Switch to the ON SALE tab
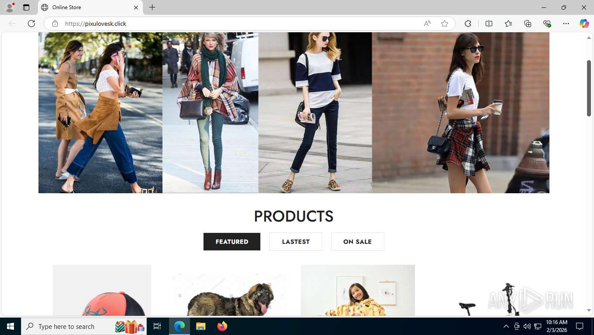This screenshot has height=335, width=594. [x=357, y=242]
